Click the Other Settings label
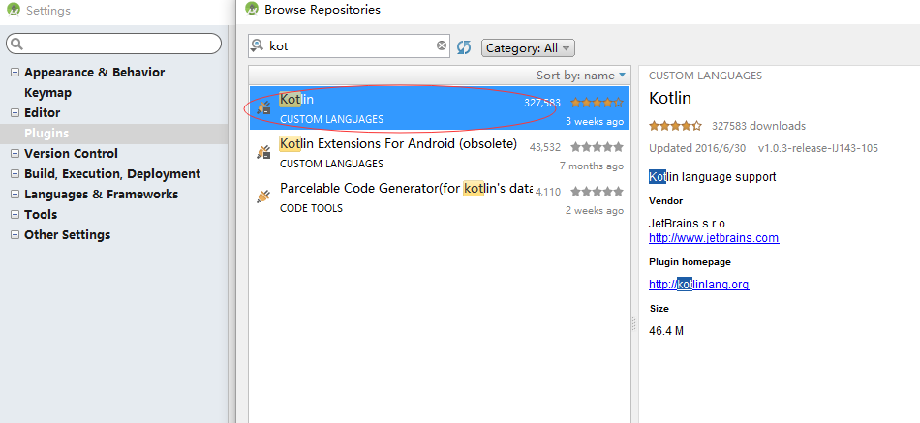 pyautogui.click(x=68, y=234)
